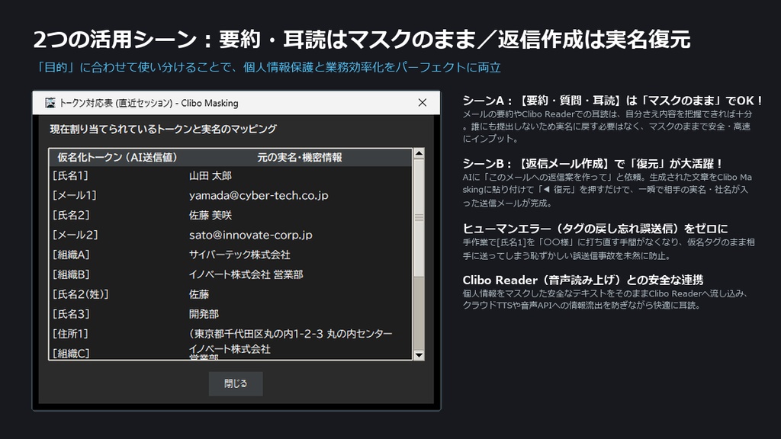Viewport: 781px width, 439px height.
Task: Select the 開発部 cell
Action: pos(204,314)
